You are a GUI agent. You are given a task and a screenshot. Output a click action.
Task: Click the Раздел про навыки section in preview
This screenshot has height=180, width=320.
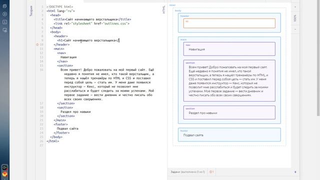coord(229,112)
